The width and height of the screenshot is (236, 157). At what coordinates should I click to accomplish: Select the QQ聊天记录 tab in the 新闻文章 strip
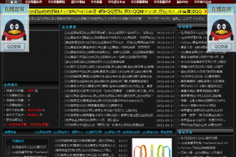(x=93, y=132)
